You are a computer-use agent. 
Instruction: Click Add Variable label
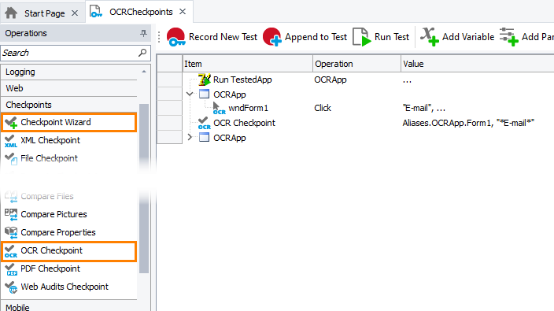pos(468,37)
